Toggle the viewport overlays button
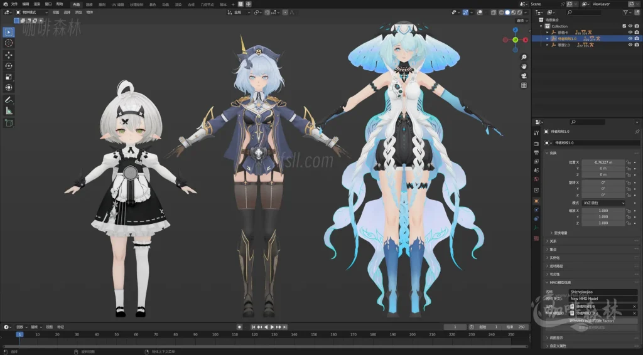 click(479, 13)
